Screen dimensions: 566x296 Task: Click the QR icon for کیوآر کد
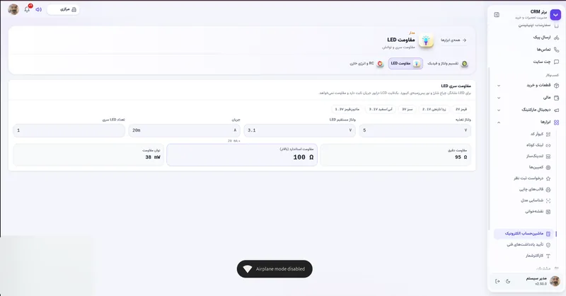coord(548,134)
